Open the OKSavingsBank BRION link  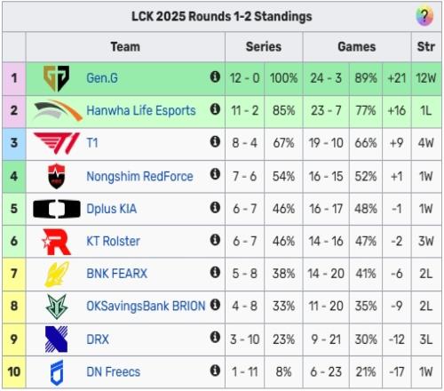pos(146,306)
